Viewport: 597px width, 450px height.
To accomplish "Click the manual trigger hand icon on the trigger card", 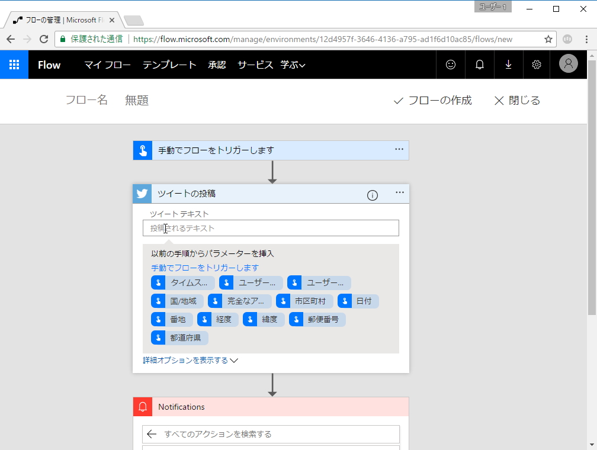I will click(142, 150).
